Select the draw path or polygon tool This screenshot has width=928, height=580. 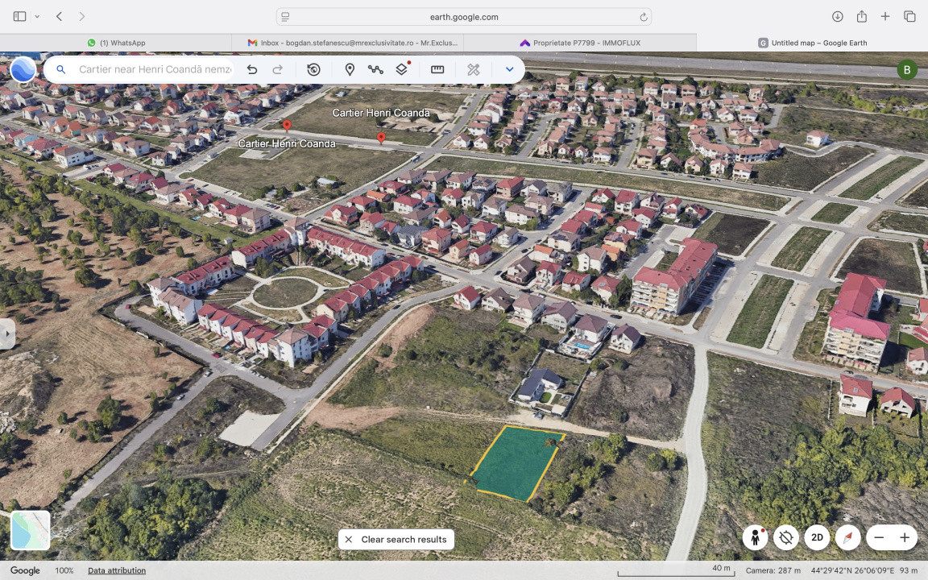[x=375, y=70]
